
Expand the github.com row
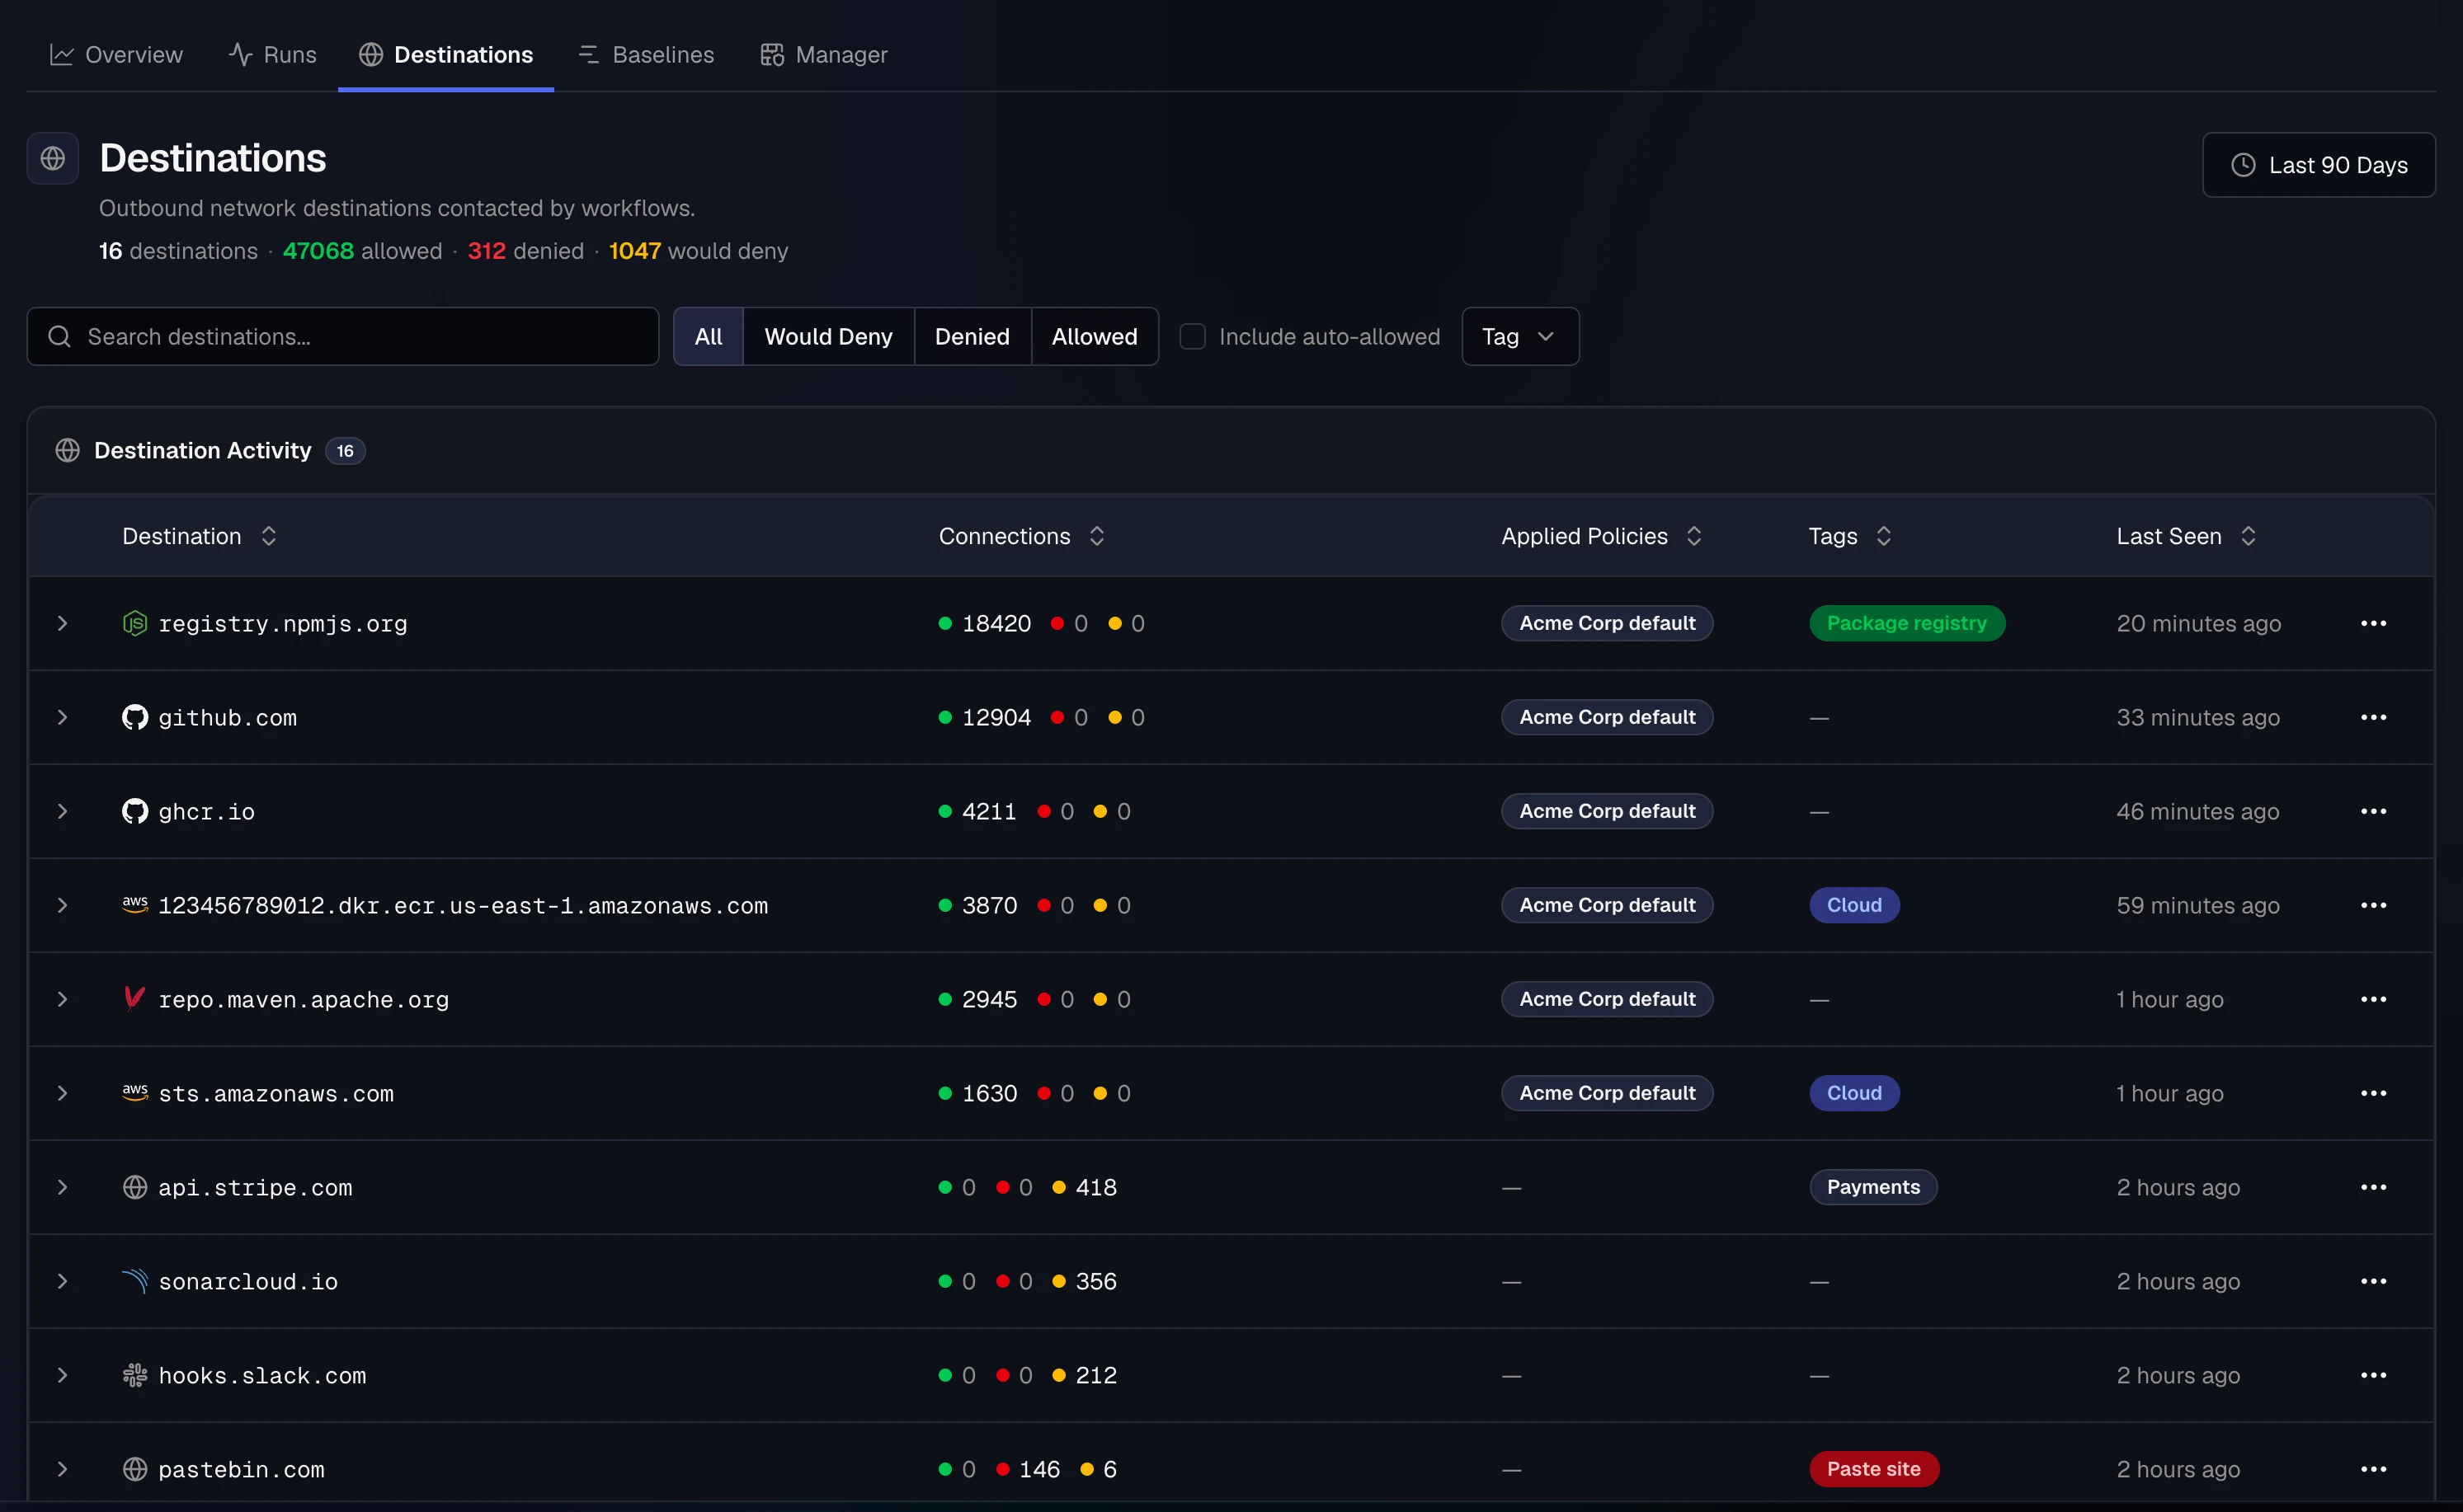point(62,717)
